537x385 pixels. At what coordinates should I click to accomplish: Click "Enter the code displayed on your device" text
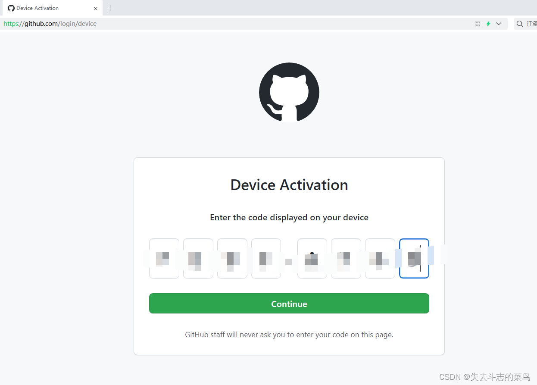pos(289,217)
